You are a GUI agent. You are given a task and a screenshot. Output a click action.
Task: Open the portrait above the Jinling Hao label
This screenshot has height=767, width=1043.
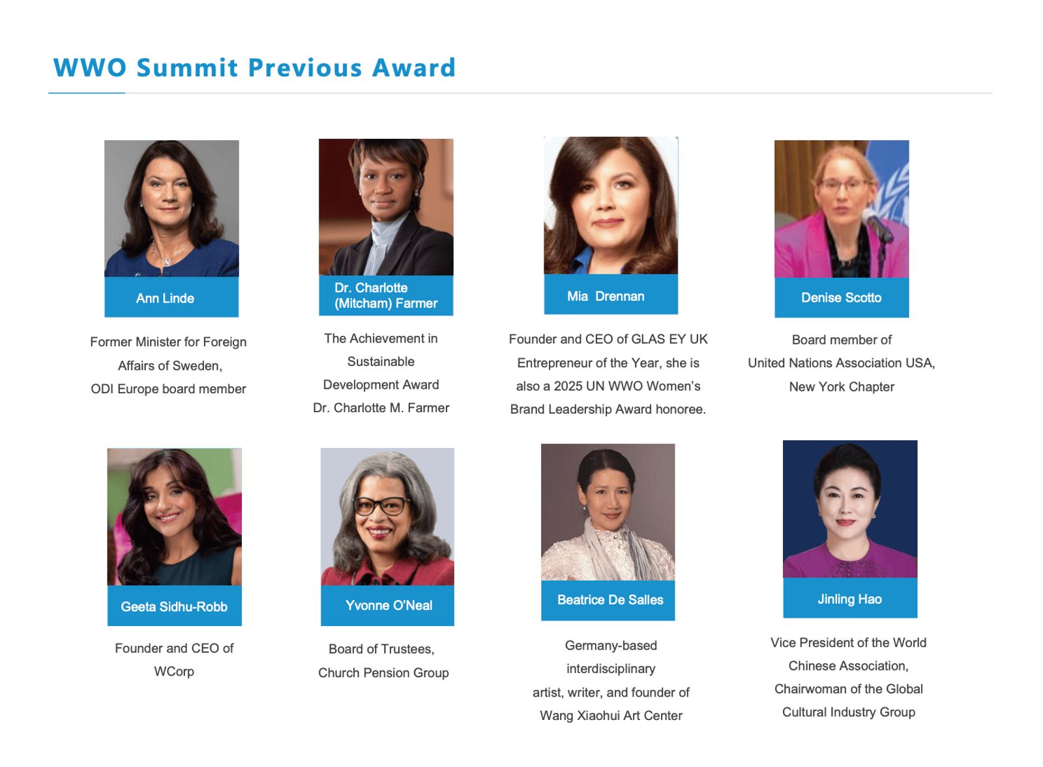coord(850,509)
